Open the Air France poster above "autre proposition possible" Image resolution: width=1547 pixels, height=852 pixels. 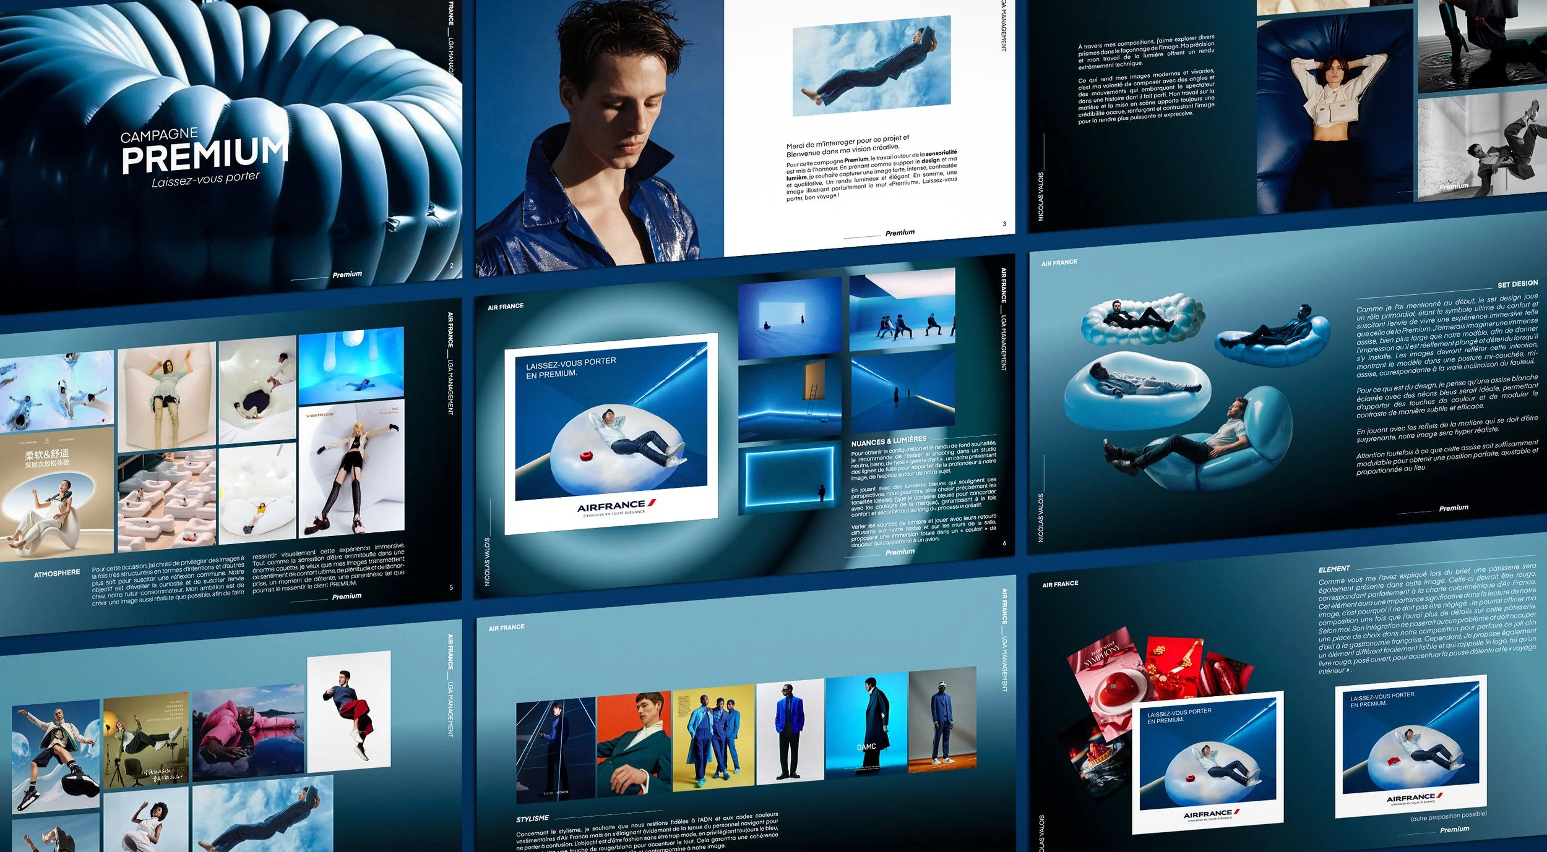tap(1411, 746)
